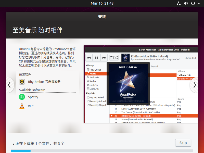This screenshot has width=204, height=153.
Task: Pause playback in the Rhythmbox slide
Action: pyautogui.click(x=96, y=58)
